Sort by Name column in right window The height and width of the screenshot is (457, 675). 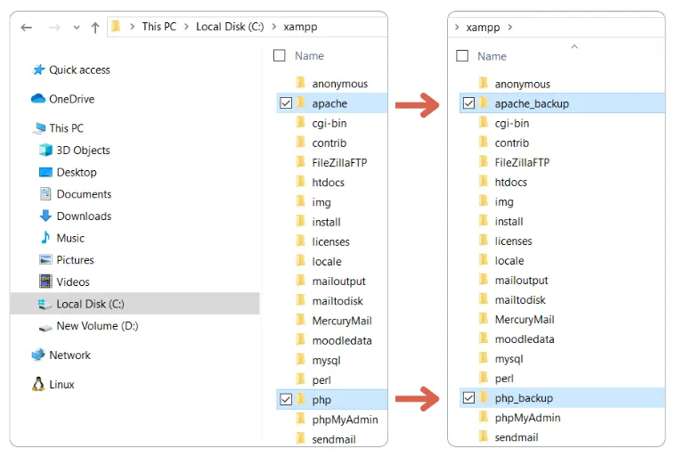coord(492,56)
